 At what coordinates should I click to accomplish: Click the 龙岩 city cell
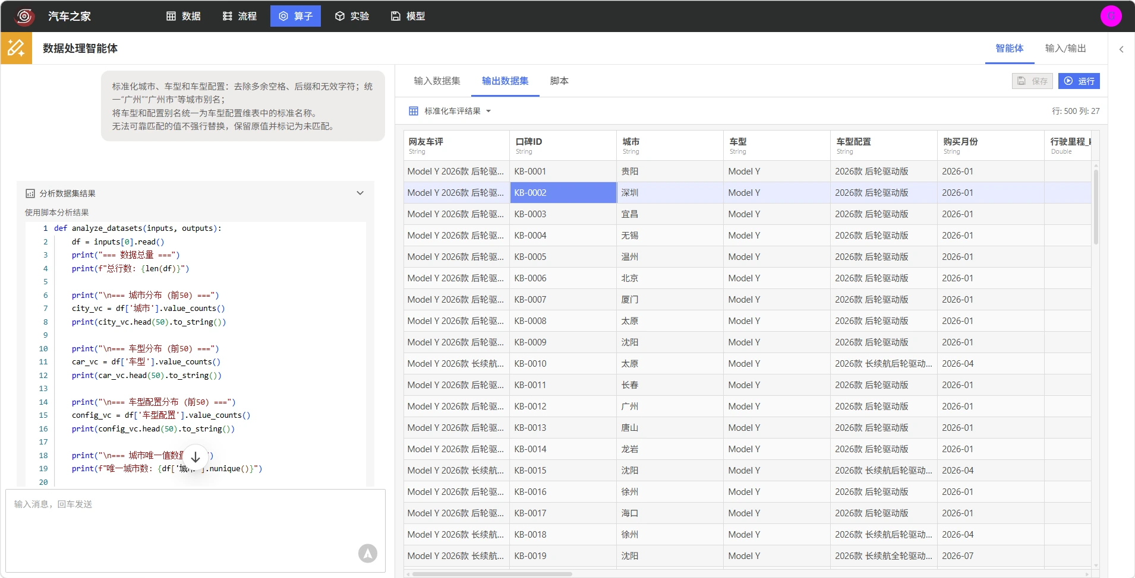(670, 449)
